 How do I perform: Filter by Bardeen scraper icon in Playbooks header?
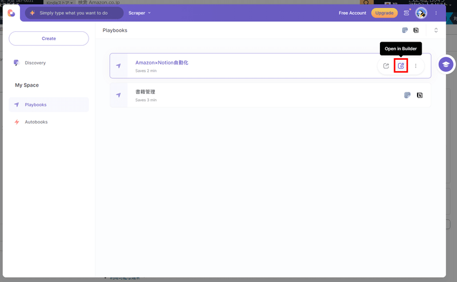(x=405, y=30)
